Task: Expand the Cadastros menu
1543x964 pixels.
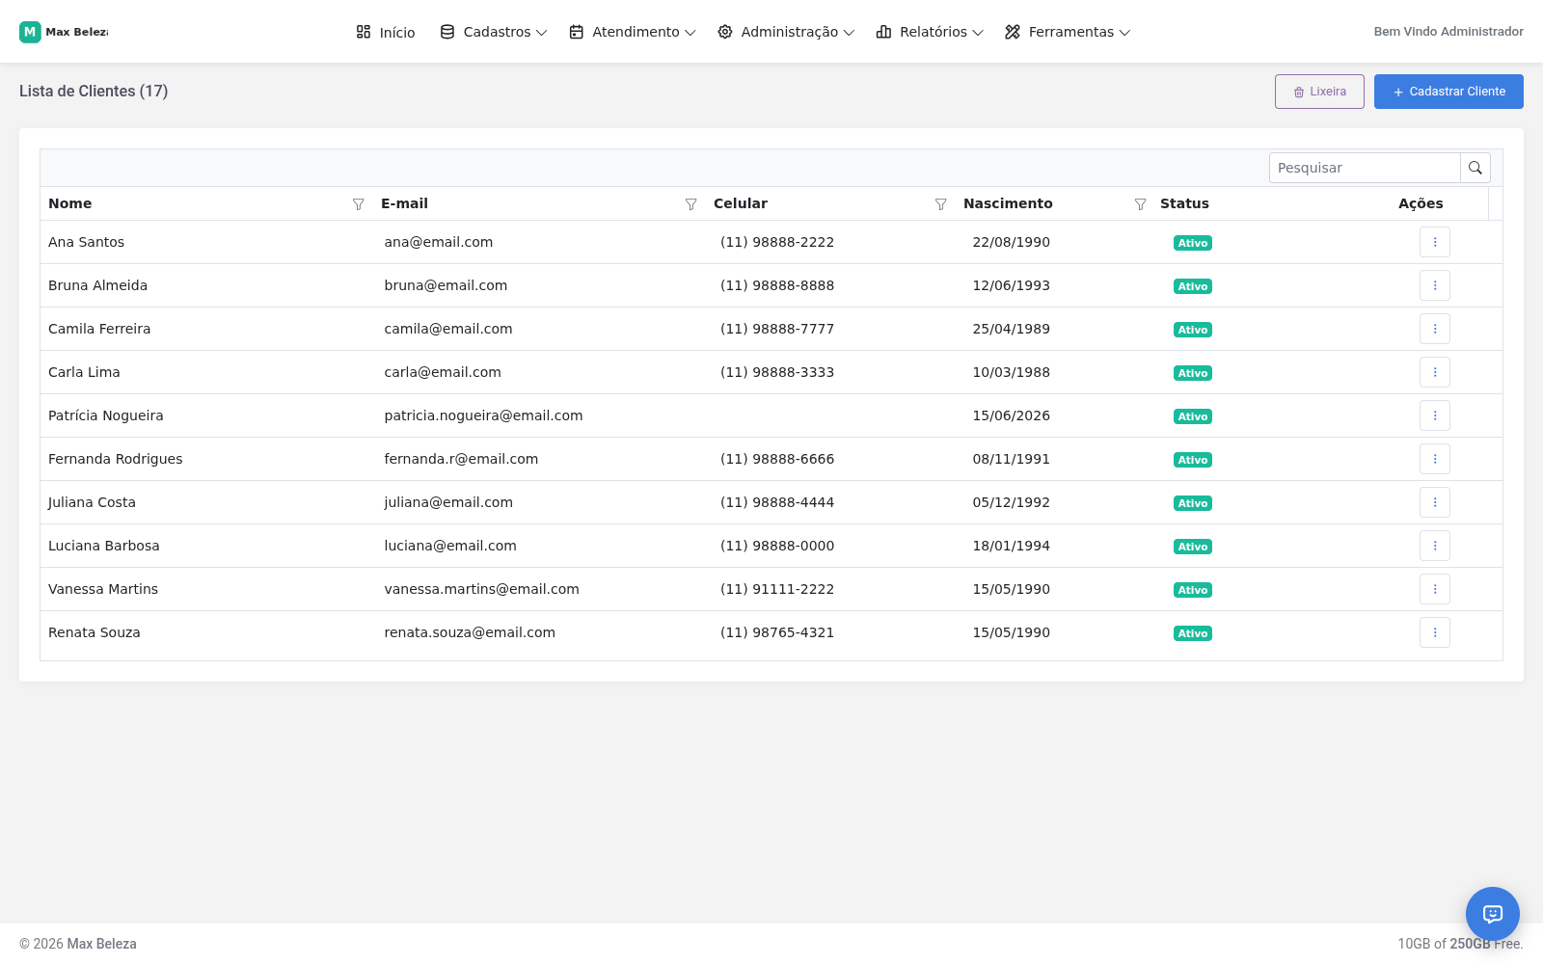Action: tap(494, 32)
